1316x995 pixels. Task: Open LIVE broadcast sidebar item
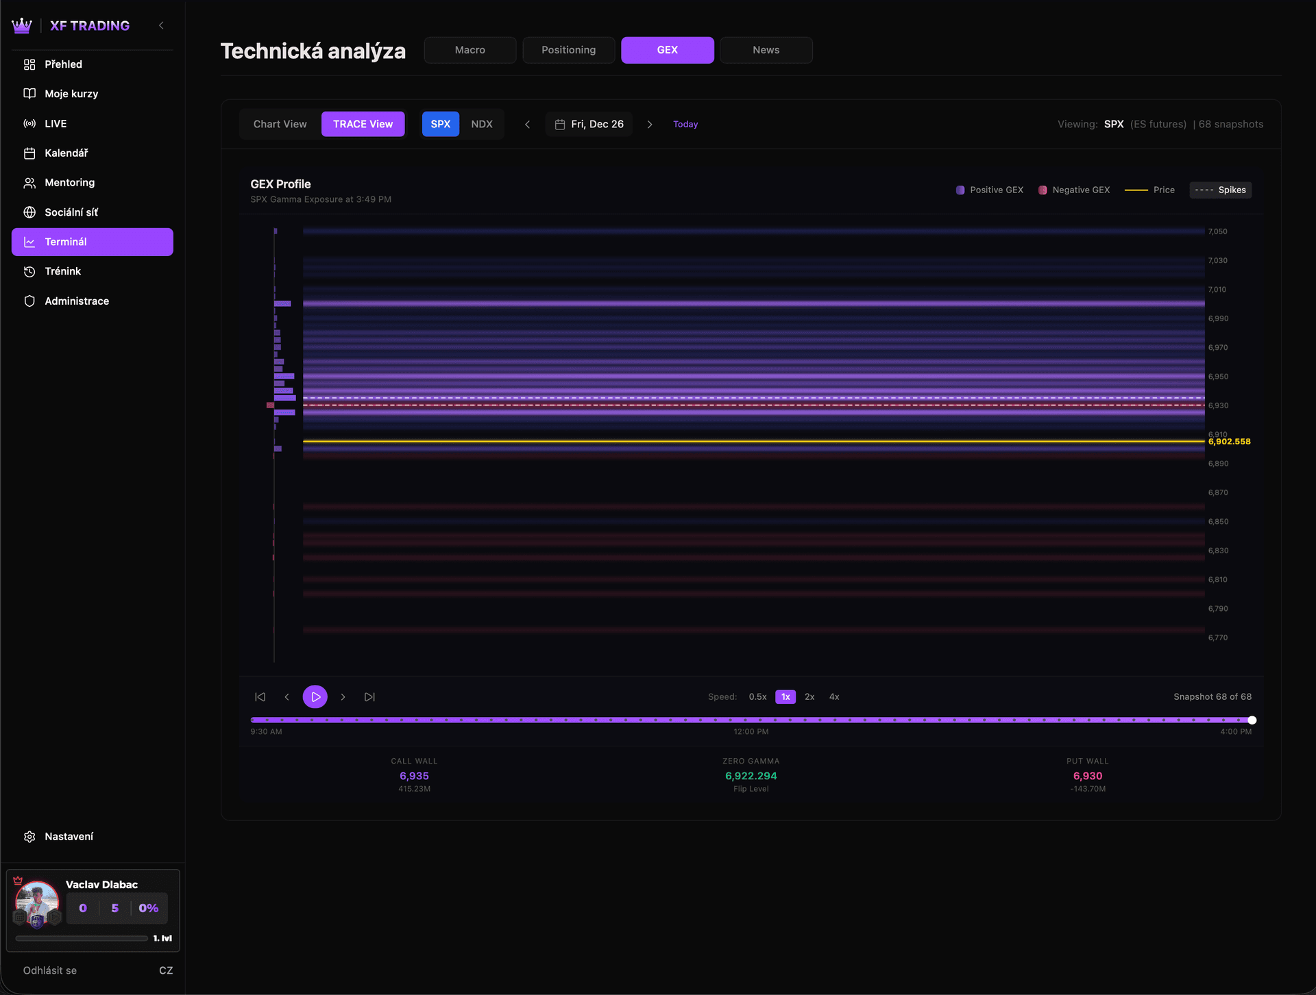[56, 123]
